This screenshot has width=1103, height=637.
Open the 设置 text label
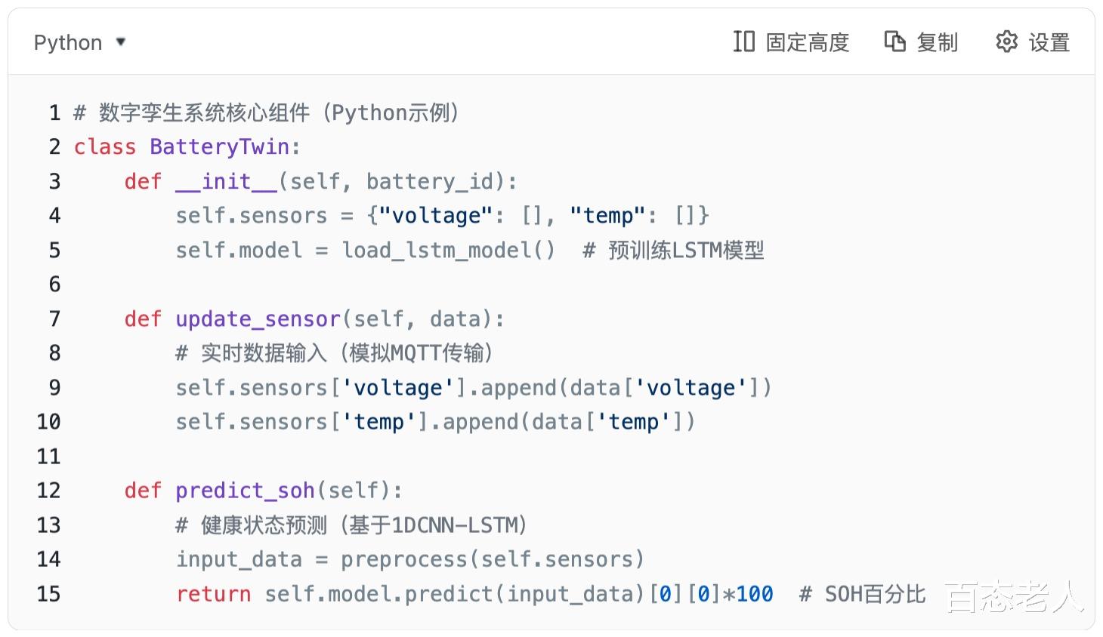tap(1049, 43)
